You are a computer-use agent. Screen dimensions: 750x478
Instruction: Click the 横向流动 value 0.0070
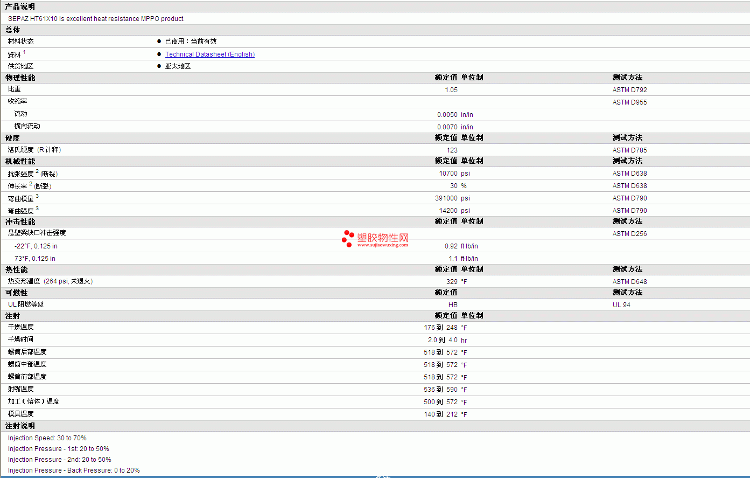(447, 127)
